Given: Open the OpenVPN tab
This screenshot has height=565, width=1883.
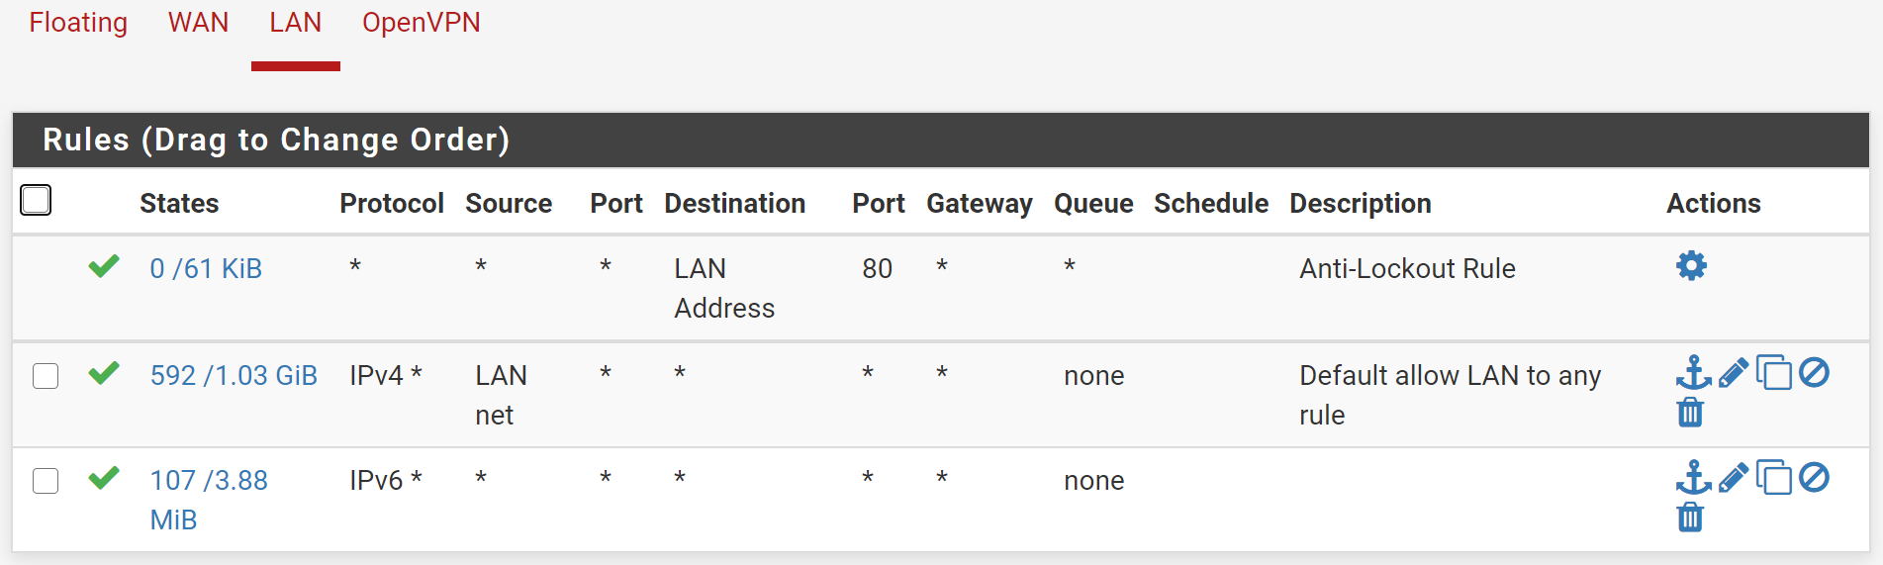Looking at the screenshot, I should [x=422, y=23].
